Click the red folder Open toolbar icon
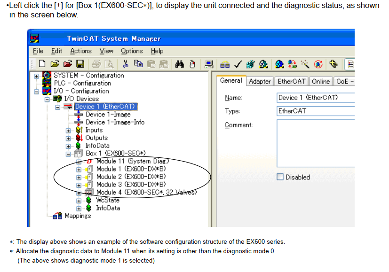This screenshot has width=389, height=272. 67,64
